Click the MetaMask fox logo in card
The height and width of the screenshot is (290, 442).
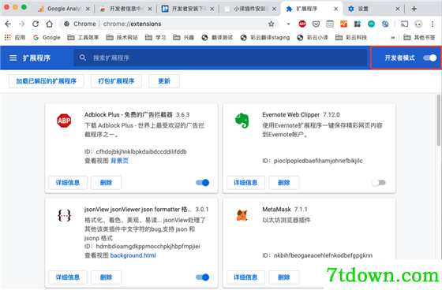242,215
